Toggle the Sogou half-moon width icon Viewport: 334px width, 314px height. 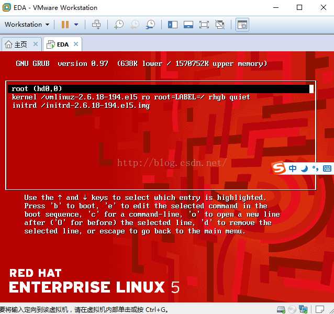[x=305, y=169]
